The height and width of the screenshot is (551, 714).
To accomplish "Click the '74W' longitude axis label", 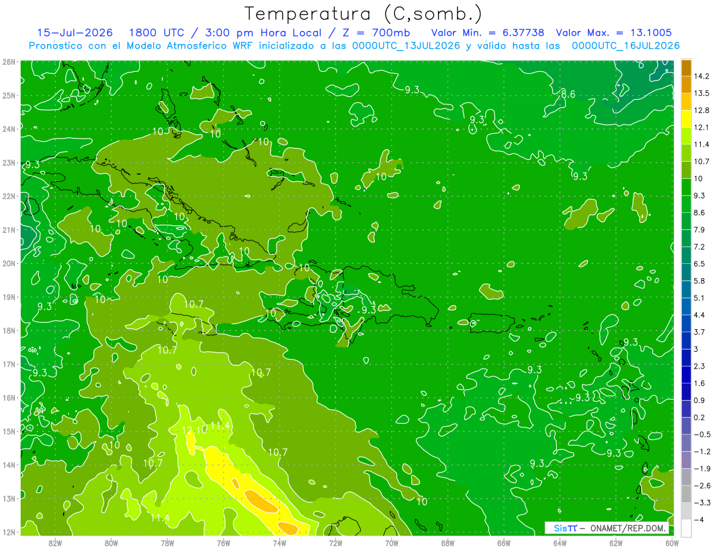I will pos(280,542).
